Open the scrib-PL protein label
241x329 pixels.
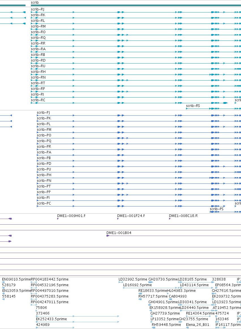tap(44, 124)
